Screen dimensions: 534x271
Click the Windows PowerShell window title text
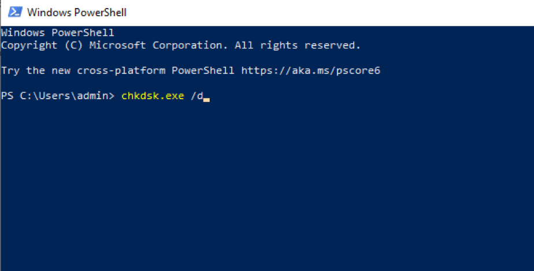[x=77, y=13]
